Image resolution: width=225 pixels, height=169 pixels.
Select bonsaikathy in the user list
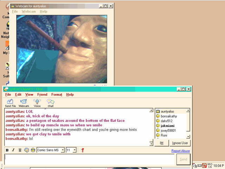click(169, 116)
